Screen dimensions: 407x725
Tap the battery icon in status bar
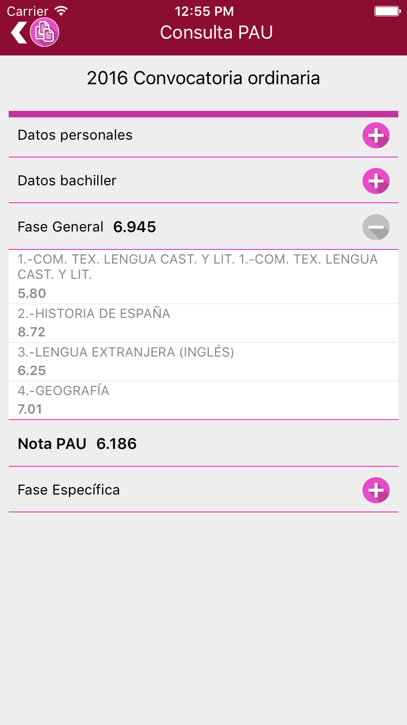pyautogui.click(x=386, y=11)
